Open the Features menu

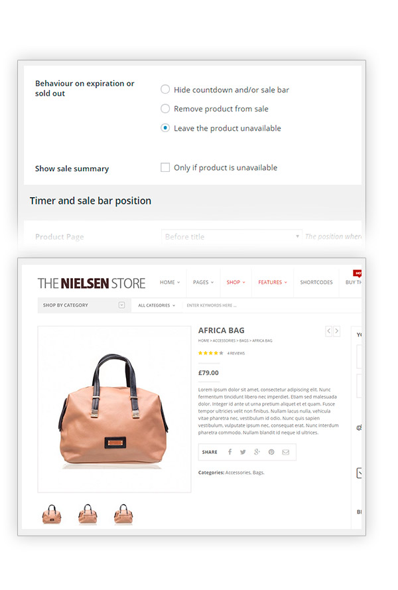pos(273,283)
